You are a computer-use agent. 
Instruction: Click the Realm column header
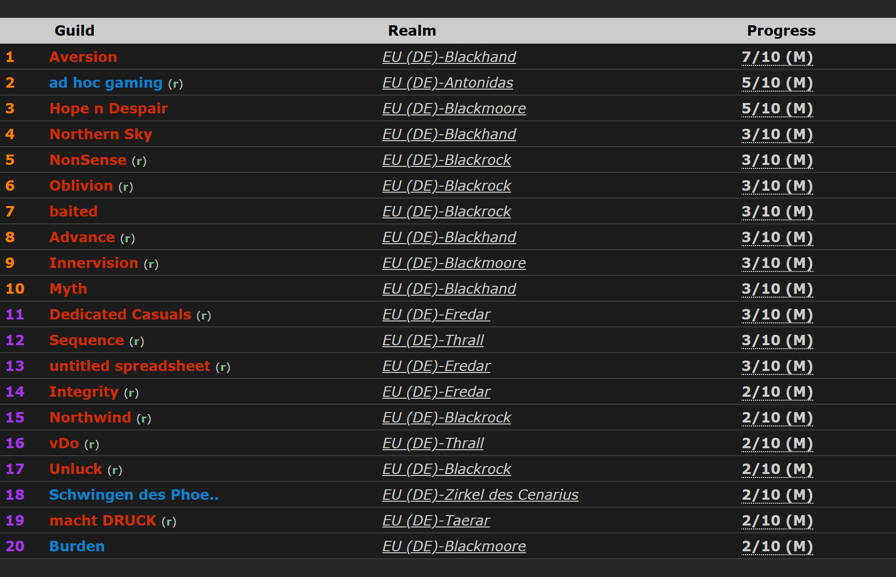(412, 31)
